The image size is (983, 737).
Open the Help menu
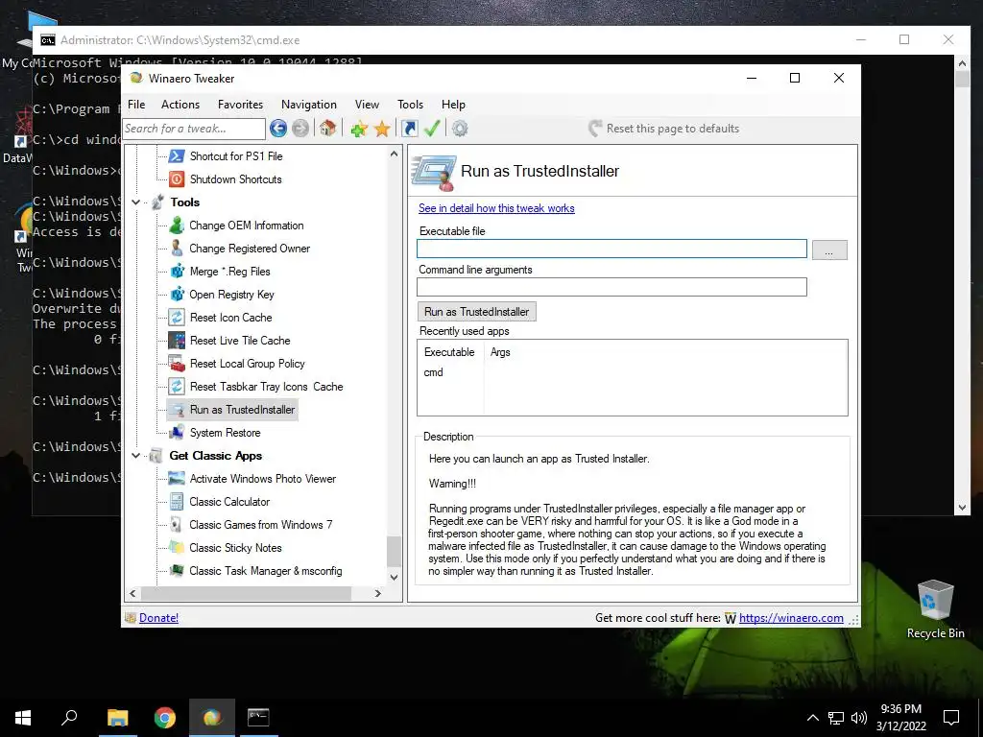(453, 105)
